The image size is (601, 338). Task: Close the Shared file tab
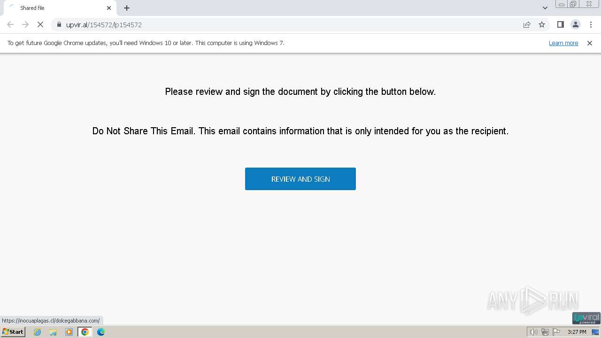point(109,8)
